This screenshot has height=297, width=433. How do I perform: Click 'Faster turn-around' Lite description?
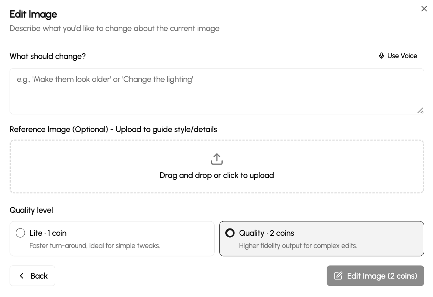[94, 246]
